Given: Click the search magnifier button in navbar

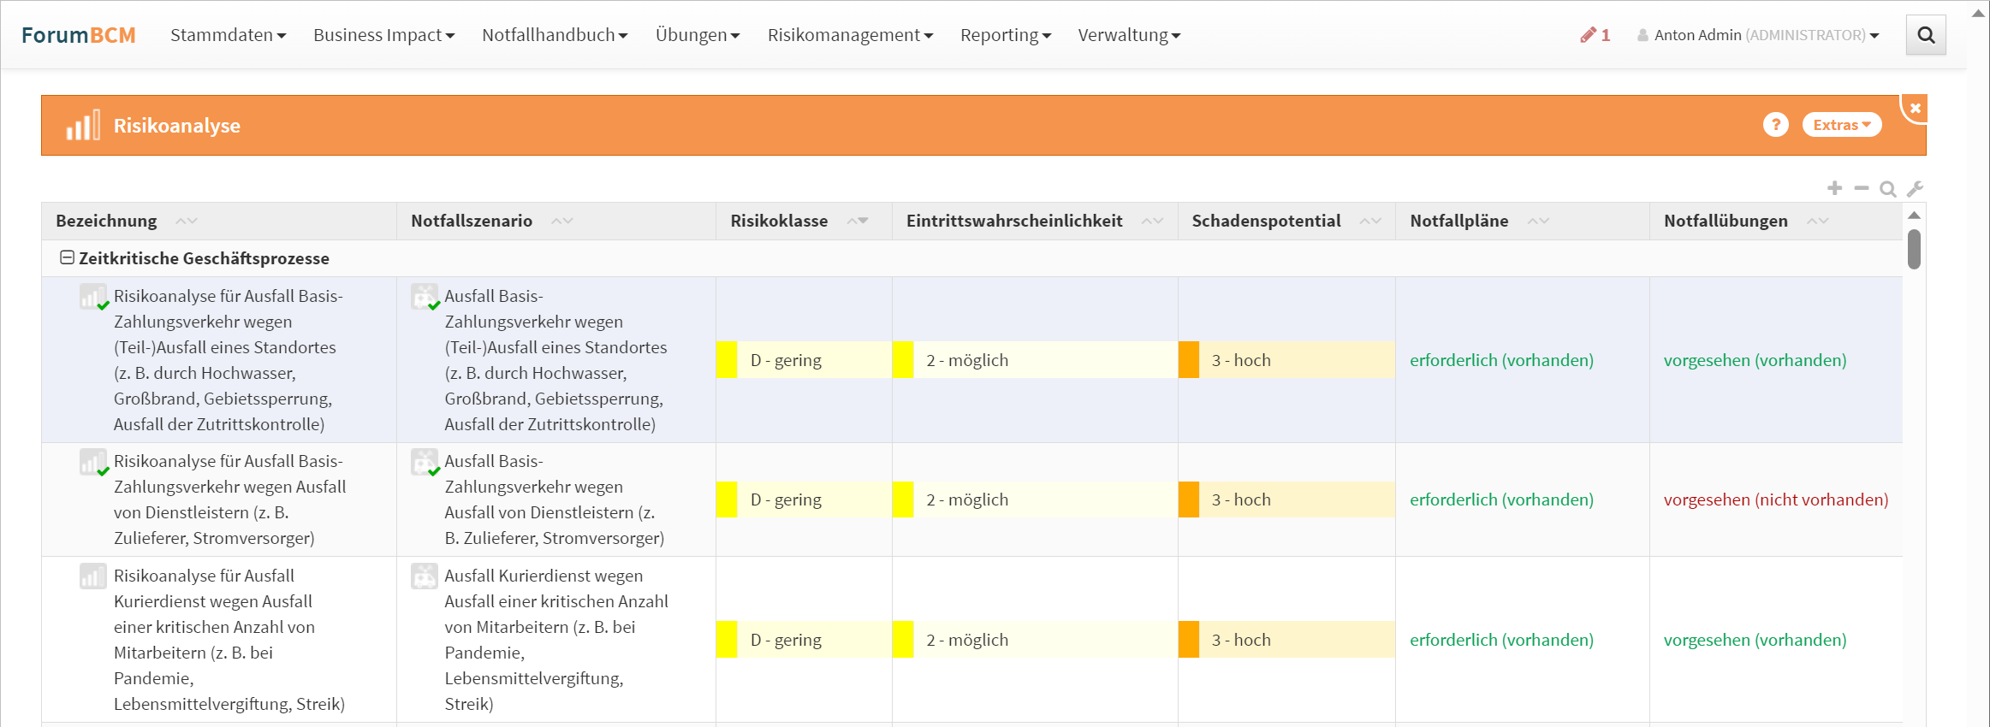Looking at the screenshot, I should tap(1925, 35).
